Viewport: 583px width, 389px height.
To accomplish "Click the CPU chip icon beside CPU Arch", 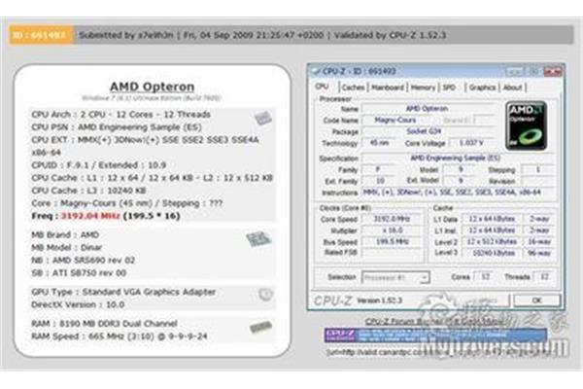I will (x=263, y=118).
